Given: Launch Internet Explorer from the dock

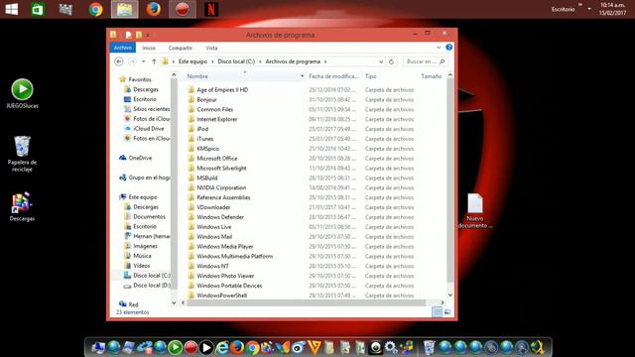Looking at the screenshot, I should 221,348.
